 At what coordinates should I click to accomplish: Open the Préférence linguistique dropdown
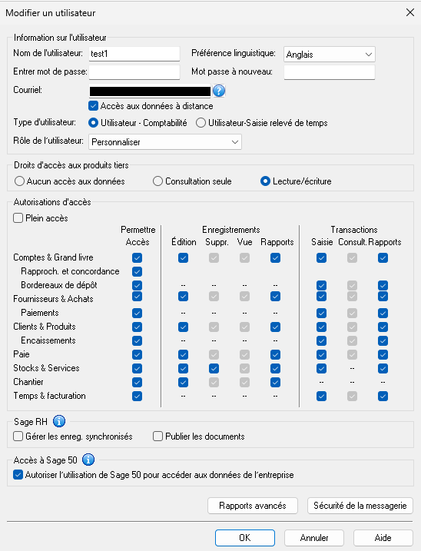coord(330,55)
